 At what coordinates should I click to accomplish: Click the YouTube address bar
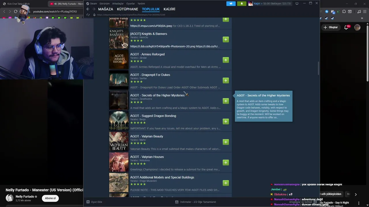[x=55, y=11]
